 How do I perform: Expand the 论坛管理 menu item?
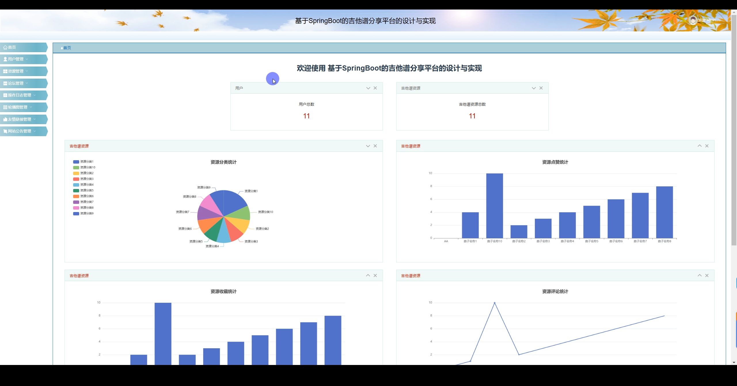tap(16, 84)
